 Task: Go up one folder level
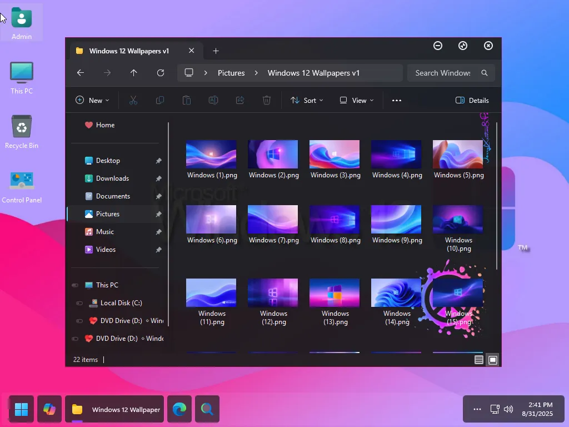(133, 73)
